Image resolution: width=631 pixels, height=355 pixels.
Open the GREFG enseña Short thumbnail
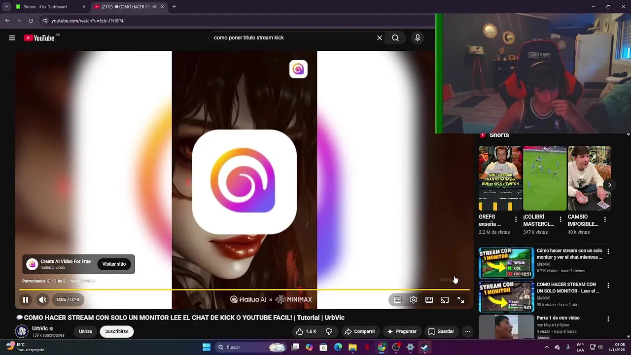[500, 178]
